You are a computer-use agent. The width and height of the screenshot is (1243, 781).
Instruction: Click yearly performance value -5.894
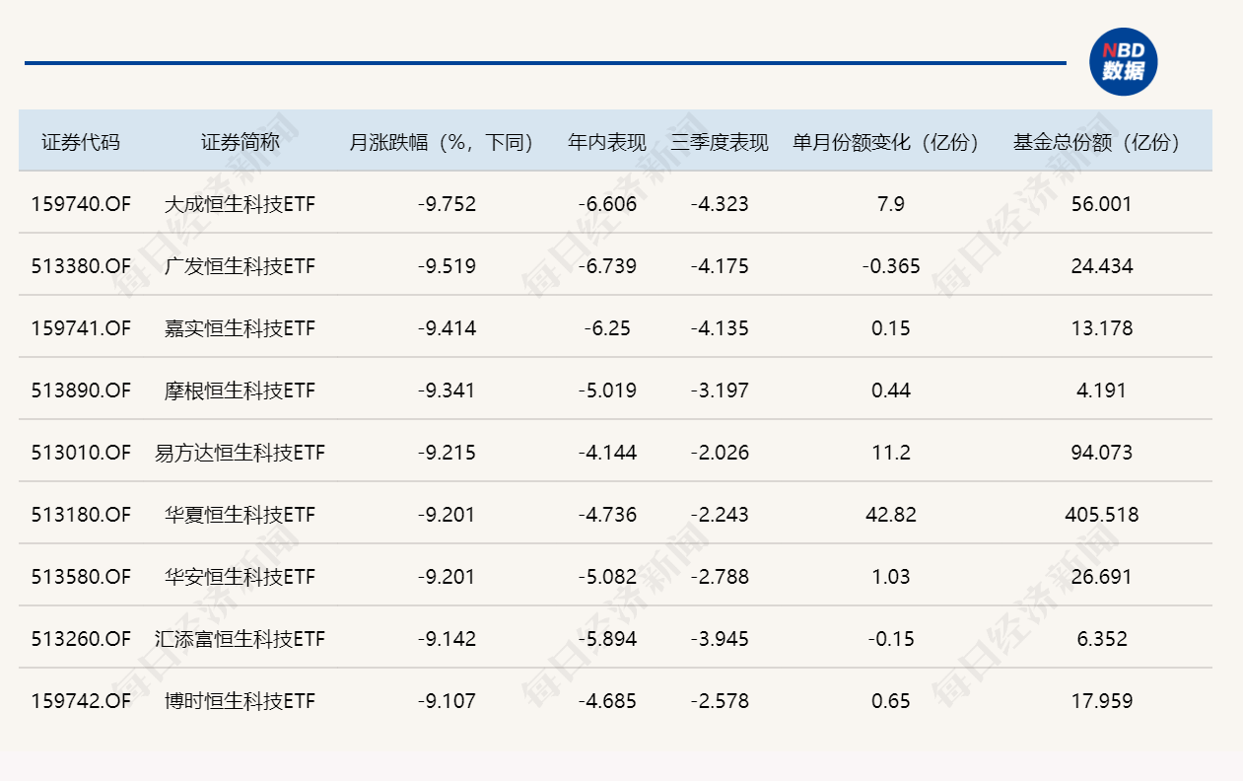tap(607, 639)
